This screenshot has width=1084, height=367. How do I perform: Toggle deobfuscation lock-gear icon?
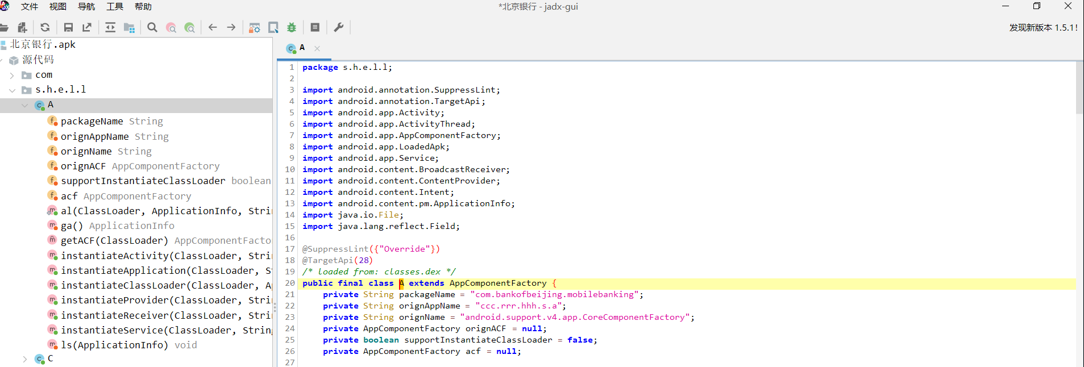[255, 27]
